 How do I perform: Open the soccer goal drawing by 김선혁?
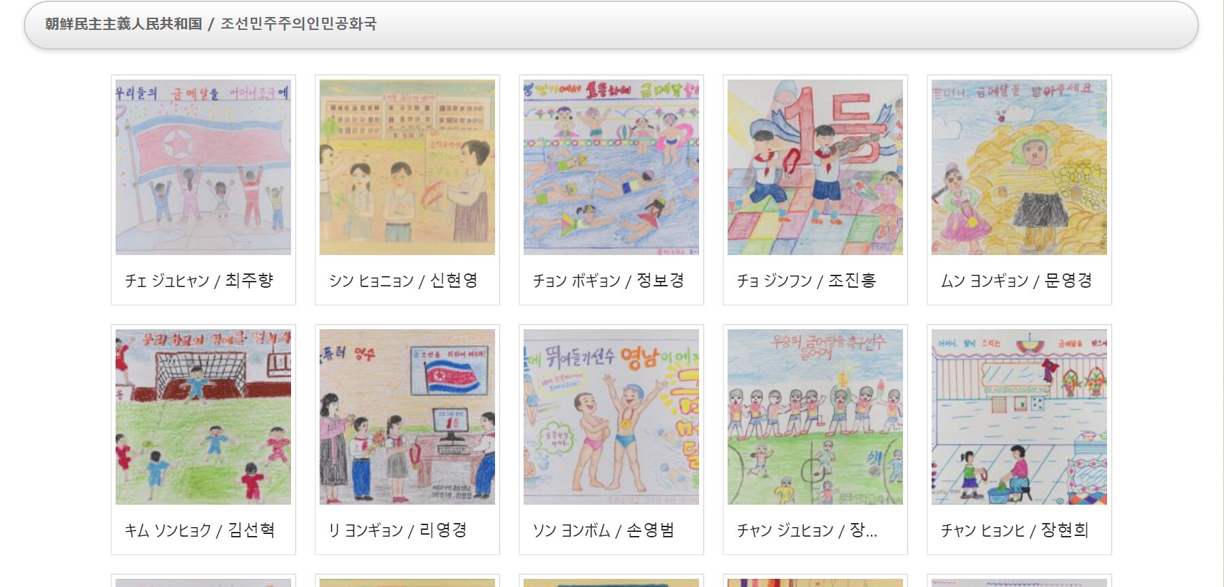[x=203, y=417]
